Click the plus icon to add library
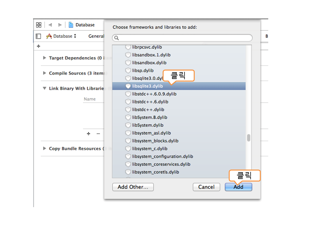 coord(88,134)
